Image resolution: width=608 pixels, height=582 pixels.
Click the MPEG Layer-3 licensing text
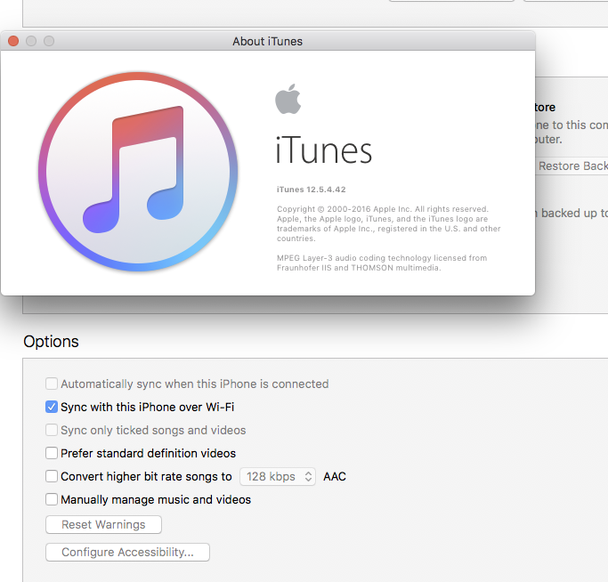pos(382,263)
